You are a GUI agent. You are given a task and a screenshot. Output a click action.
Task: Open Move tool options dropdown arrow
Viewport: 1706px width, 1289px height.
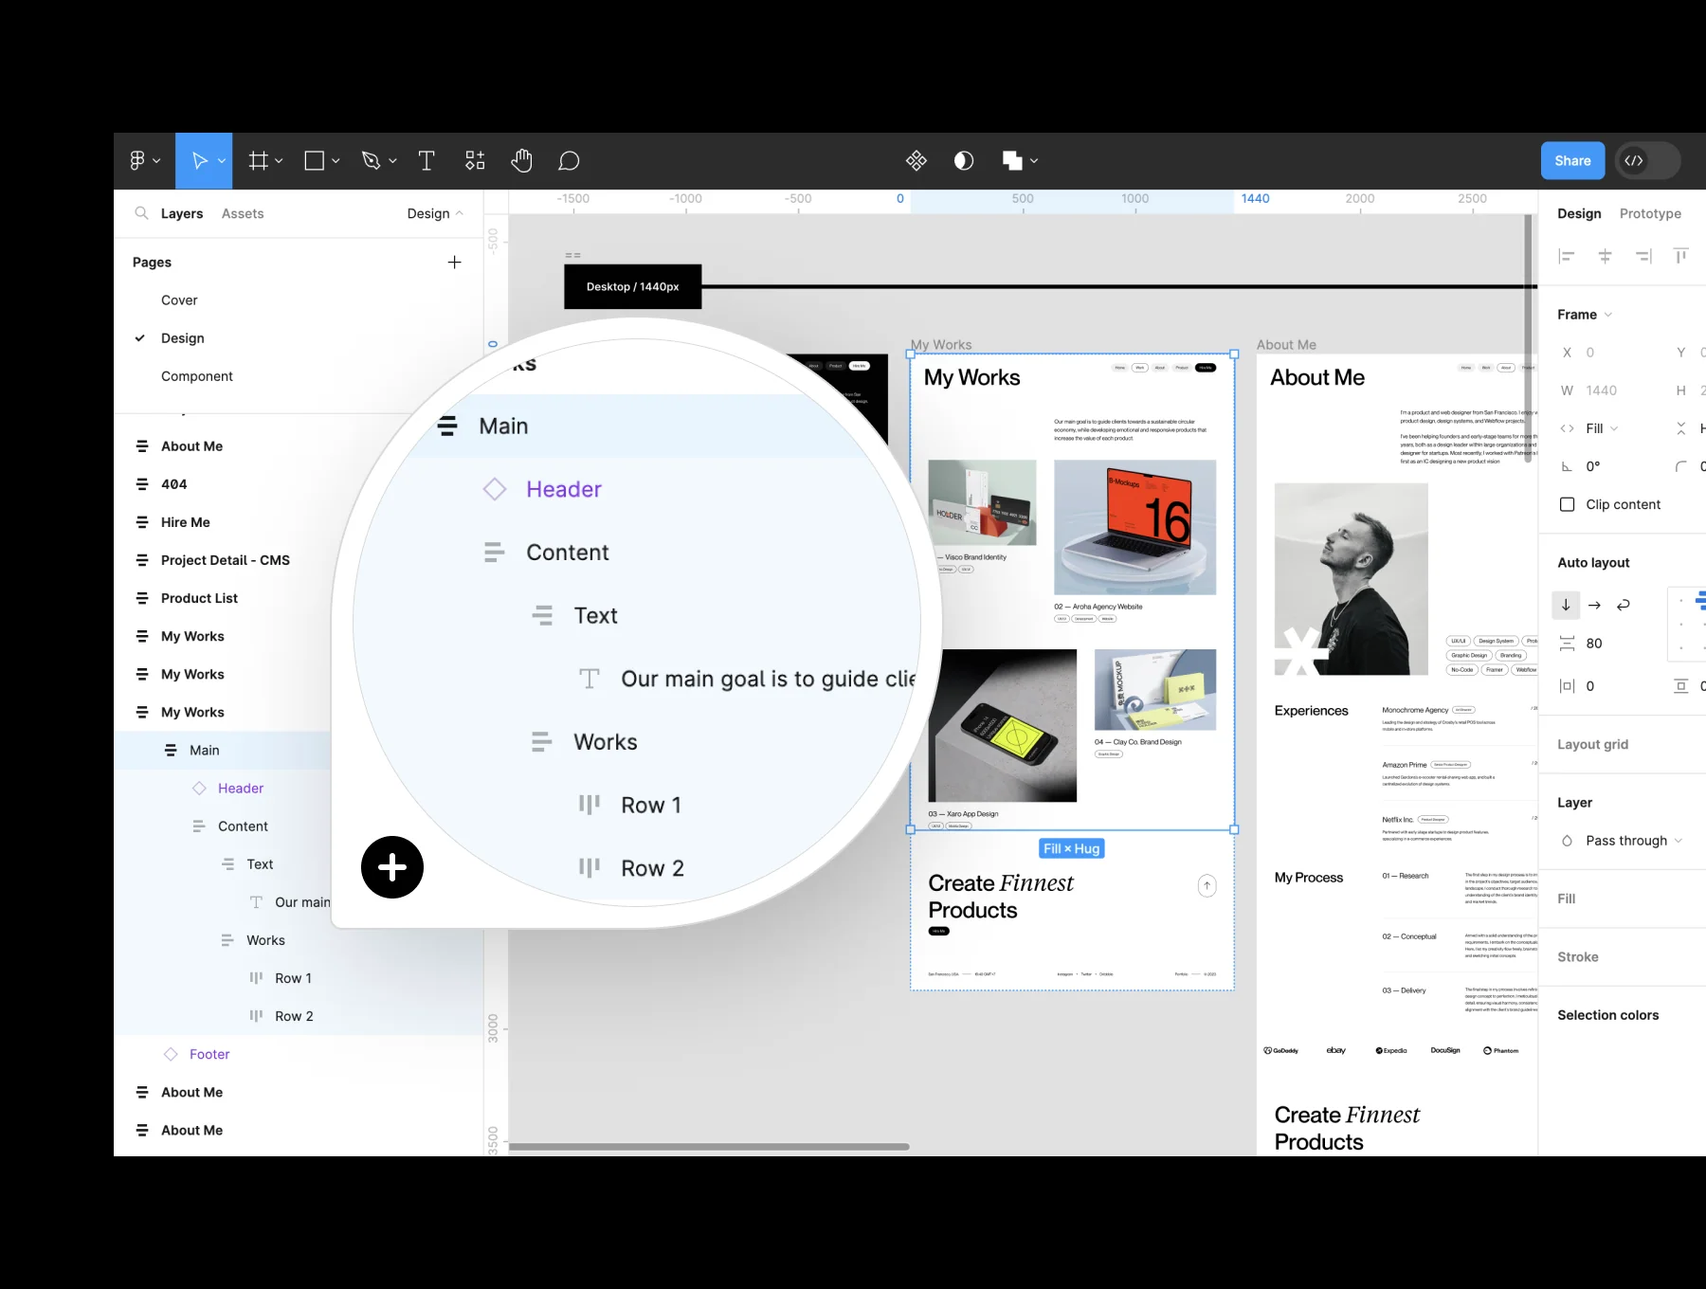tap(222, 161)
